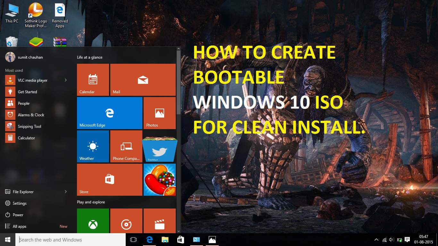Open Task View on the taskbar

[133, 240]
